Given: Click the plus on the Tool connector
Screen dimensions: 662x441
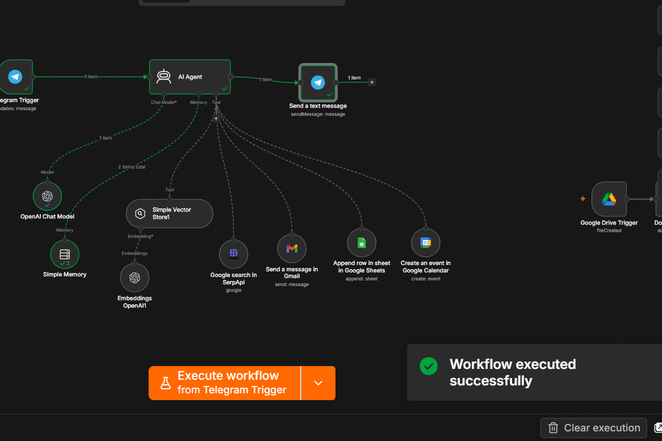Looking at the screenshot, I should click(x=216, y=119).
